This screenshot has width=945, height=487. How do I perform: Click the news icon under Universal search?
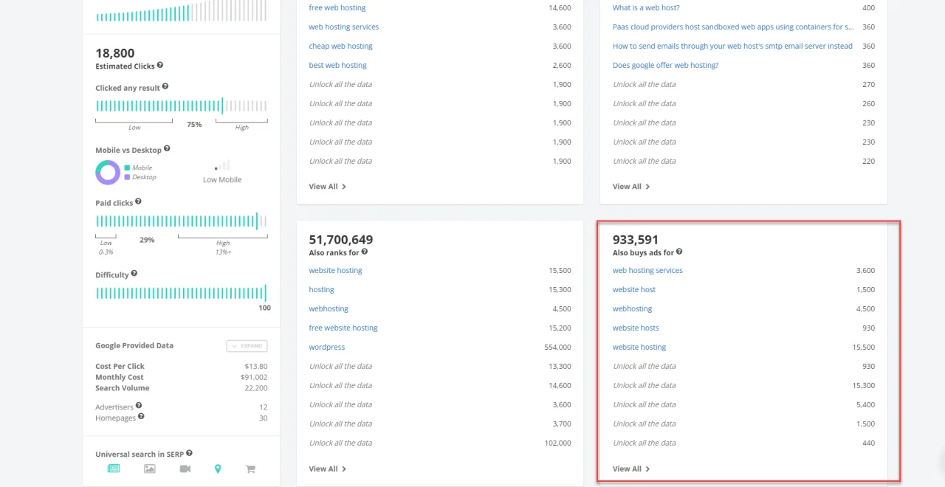(x=114, y=469)
